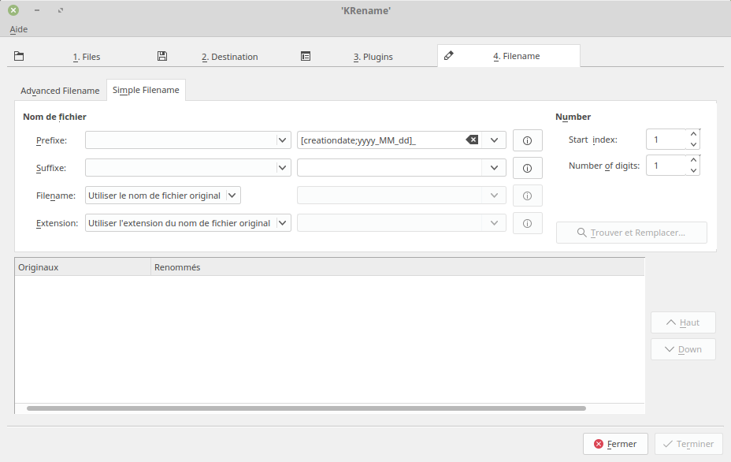Screen dimensions: 731x462
Task: Open the Prefixe mode dropdown
Action: pyautogui.click(x=283, y=140)
